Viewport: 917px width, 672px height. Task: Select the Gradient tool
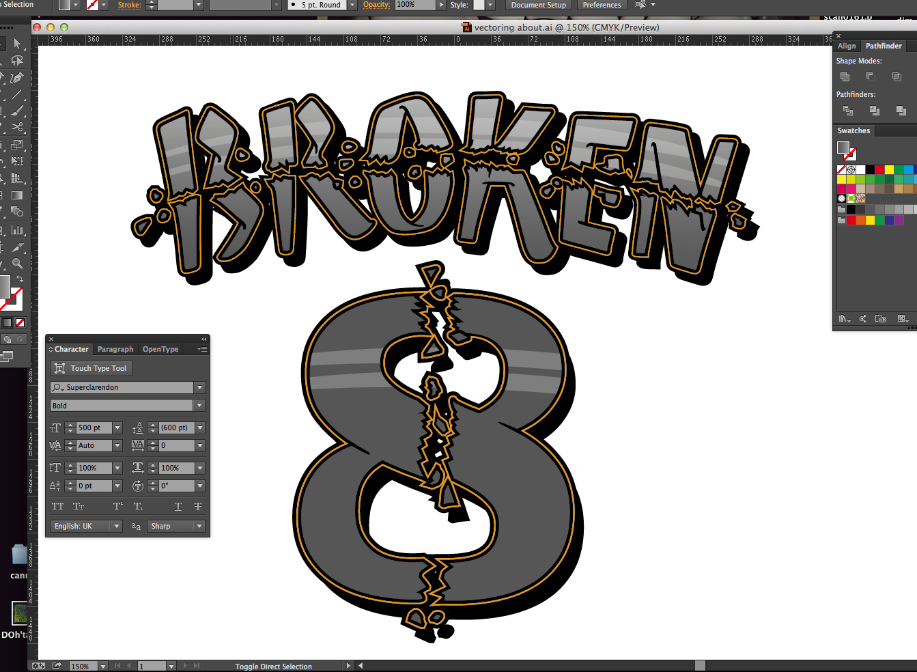(17, 195)
